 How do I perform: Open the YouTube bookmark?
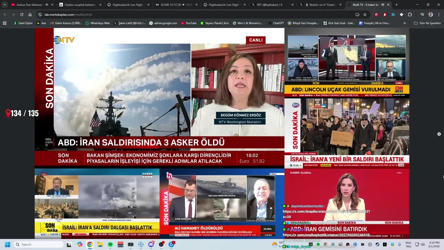[188, 23]
